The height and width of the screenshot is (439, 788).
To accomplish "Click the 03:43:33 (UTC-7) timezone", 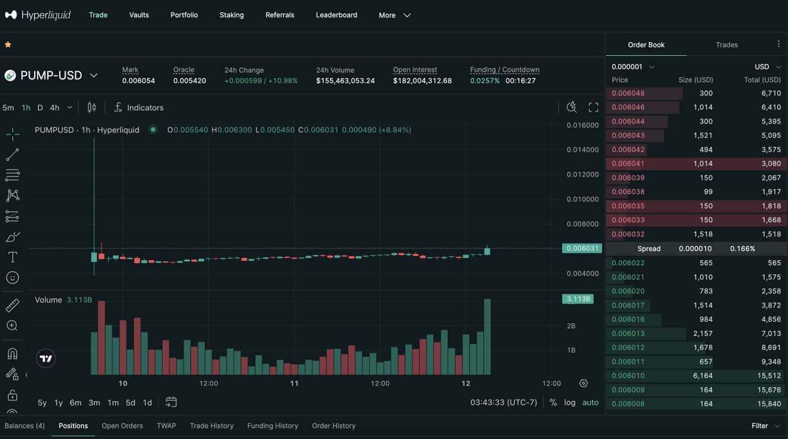I will [505, 402].
